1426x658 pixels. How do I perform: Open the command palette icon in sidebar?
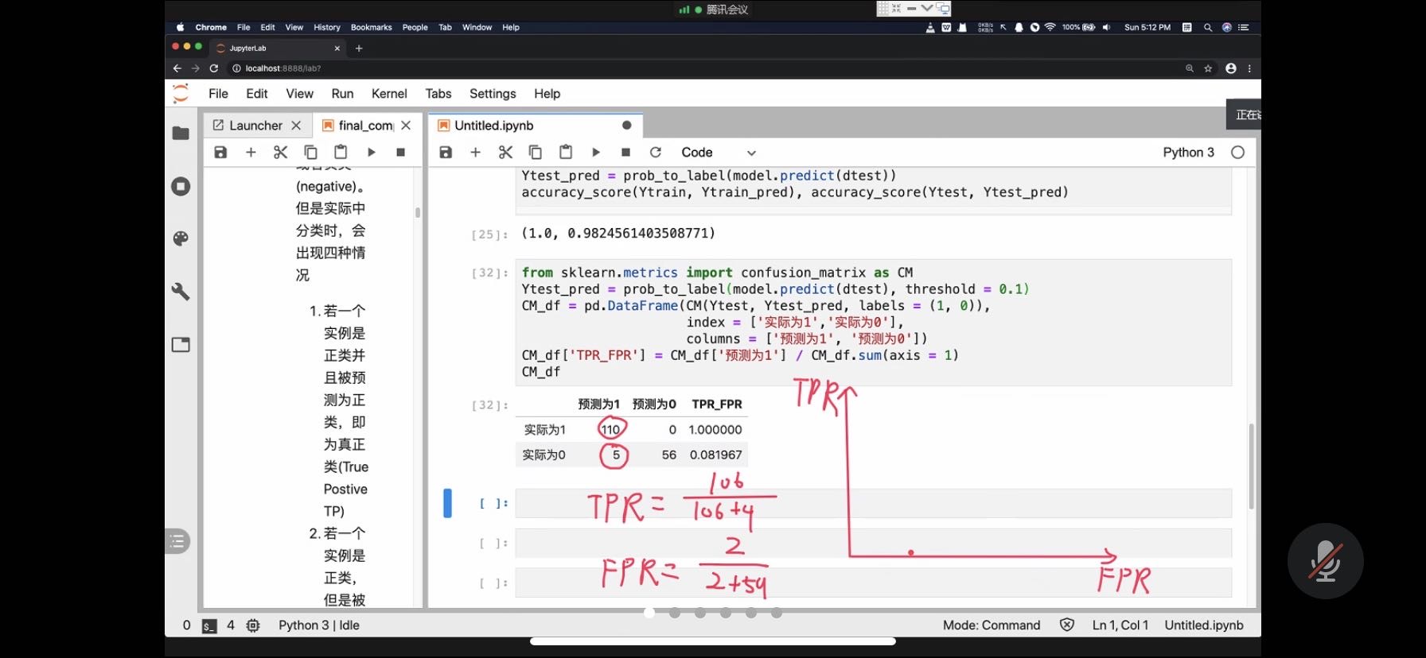(181, 238)
